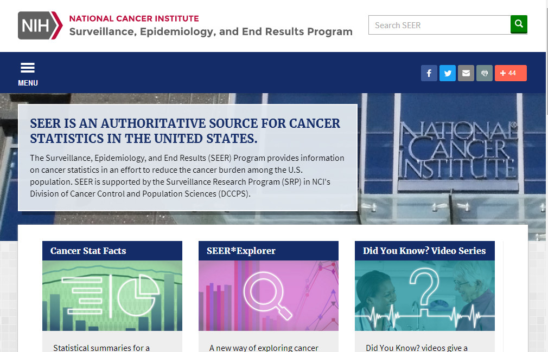The width and height of the screenshot is (548, 352).
Task: Share page on Twitter
Action: [x=447, y=73]
